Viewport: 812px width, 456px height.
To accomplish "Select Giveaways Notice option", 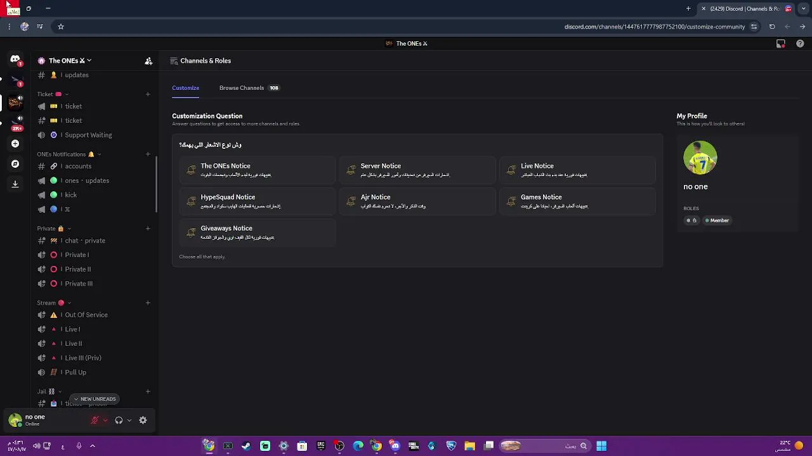I will click(258, 232).
